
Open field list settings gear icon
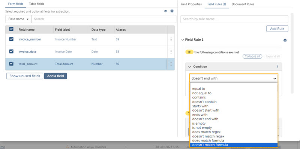172,11
